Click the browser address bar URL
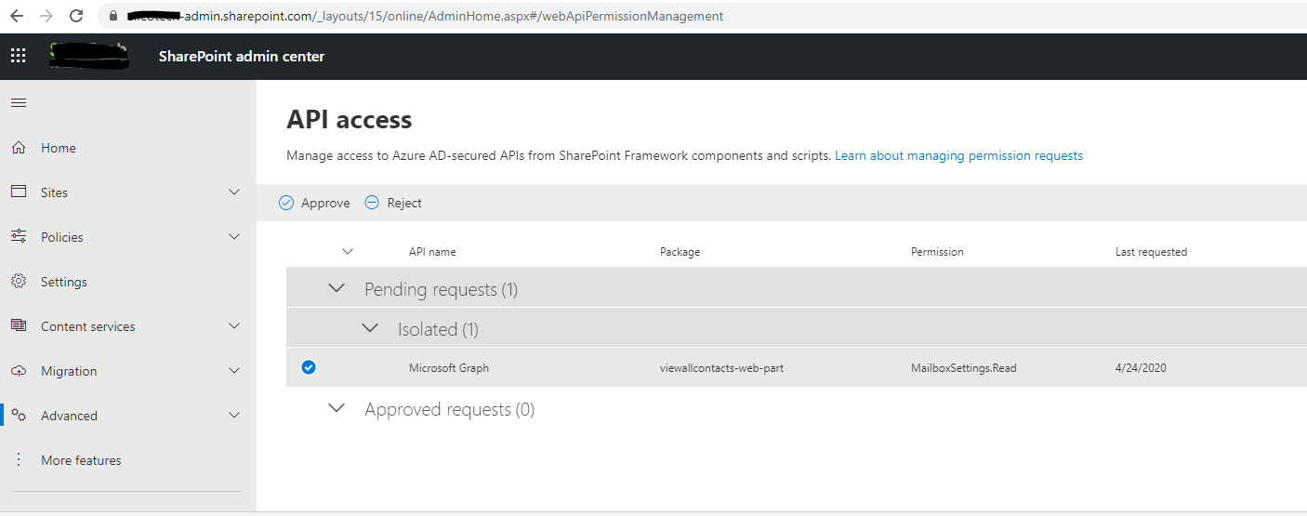This screenshot has width=1307, height=516. [x=424, y=16]
